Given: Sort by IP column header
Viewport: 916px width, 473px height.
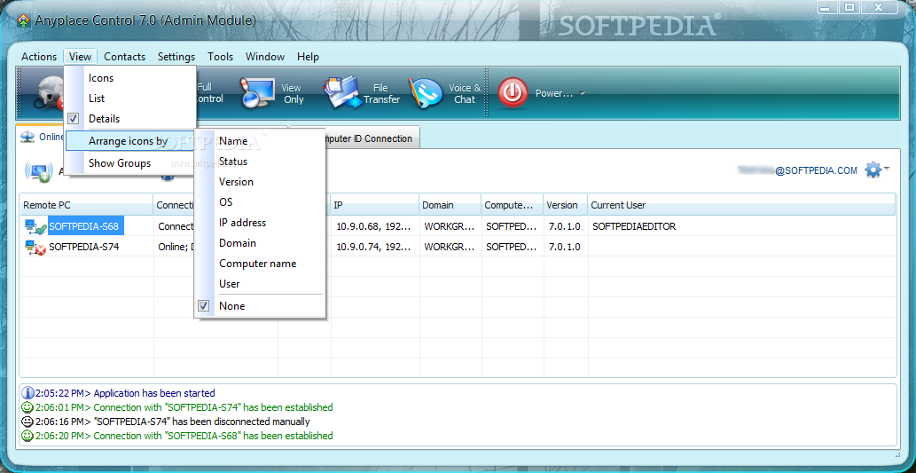Looking at the screenshot, I should [x=374, y=205].
